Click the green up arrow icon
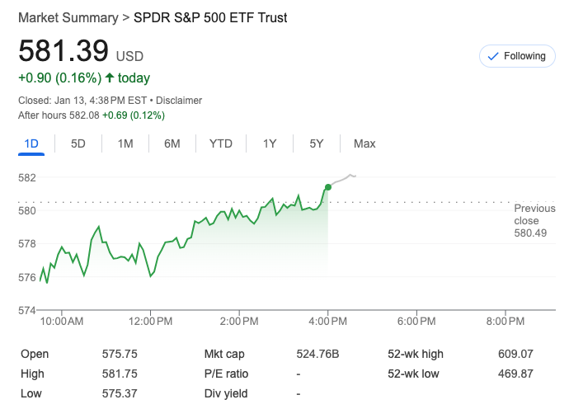This screenshot has height=409, width=569. point(110,78)
